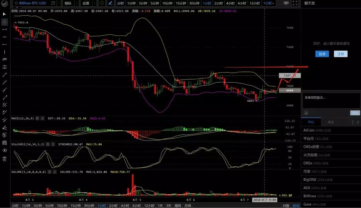
Task: Toggle 对数 logarithmic scale
Action: pos(286,206)
